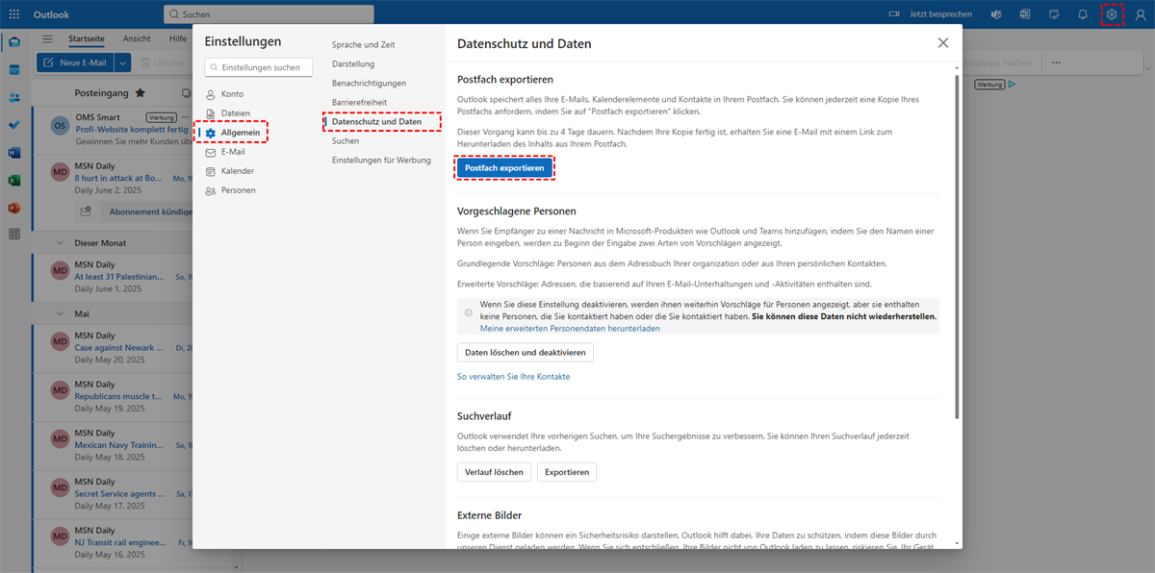
Task: Open the settings gear icon in header
Action: 1112,14
